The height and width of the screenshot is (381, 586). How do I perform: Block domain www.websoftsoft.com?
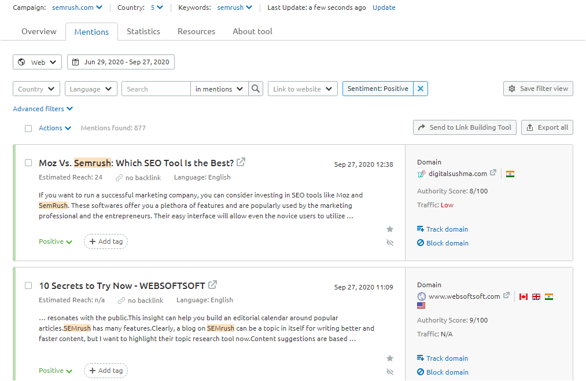tap(443, 372)
